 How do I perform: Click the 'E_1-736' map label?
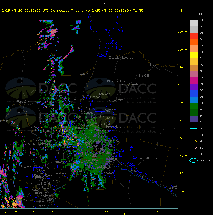coord(144,76)
